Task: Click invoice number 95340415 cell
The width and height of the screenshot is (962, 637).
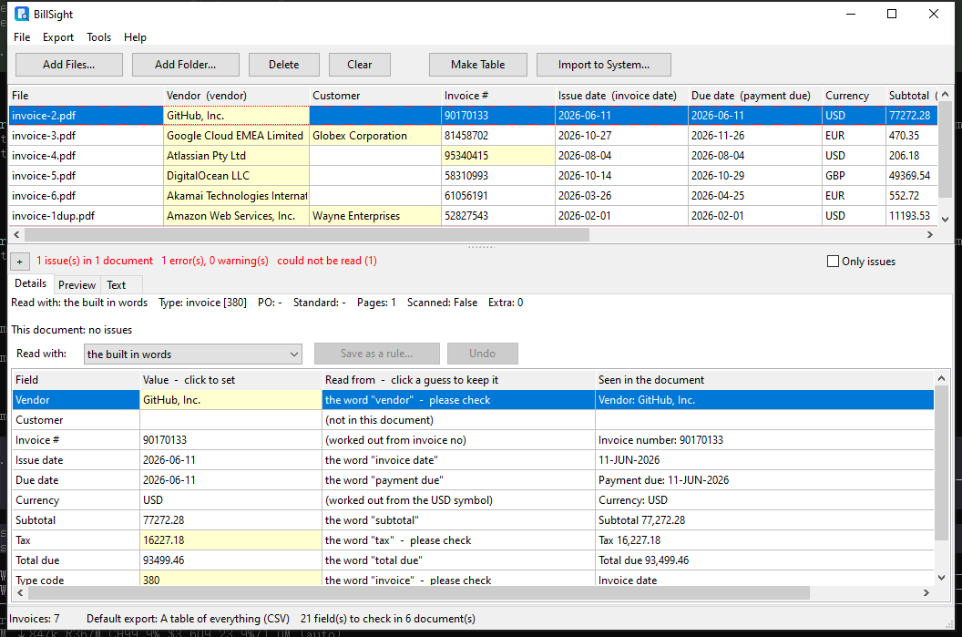Action: coord(498,156)
